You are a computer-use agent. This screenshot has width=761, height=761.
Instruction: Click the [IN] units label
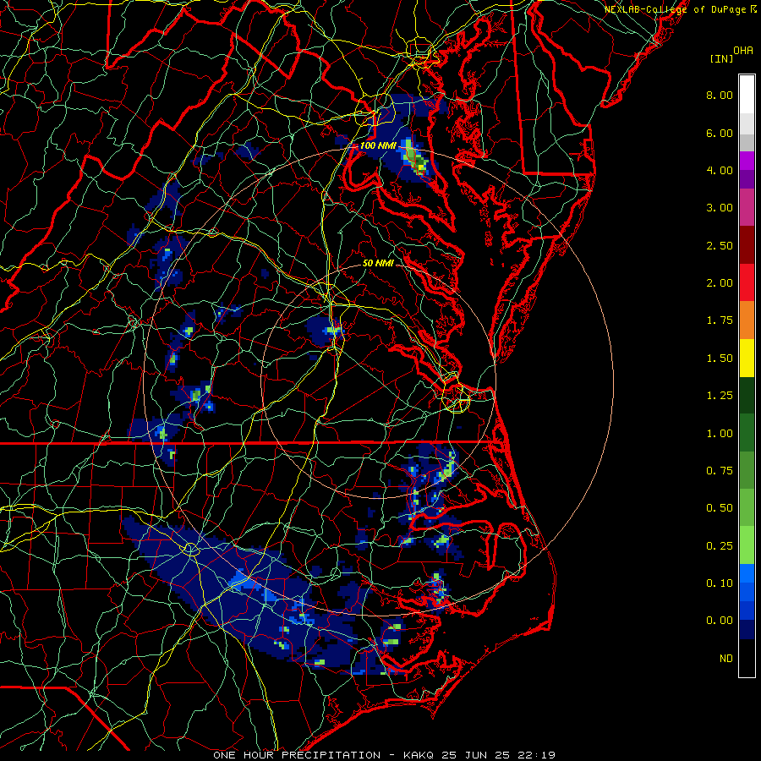click(722, 58)
